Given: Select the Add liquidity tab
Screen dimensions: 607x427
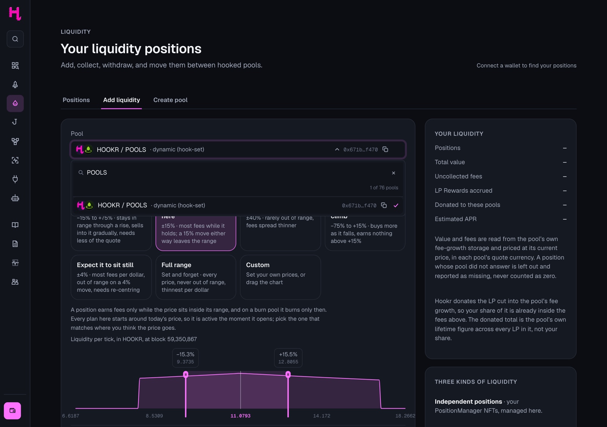Looking at the screenshot, I should pos(121,100).
